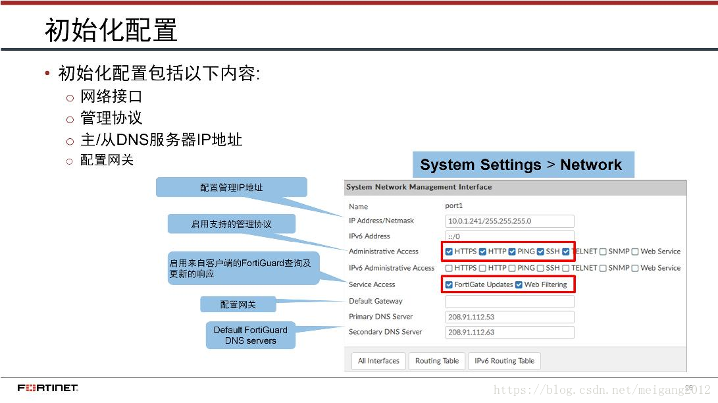Click the IPv6 Administrative Access label
Screen dimensions: 718x403
pos(392,268)
